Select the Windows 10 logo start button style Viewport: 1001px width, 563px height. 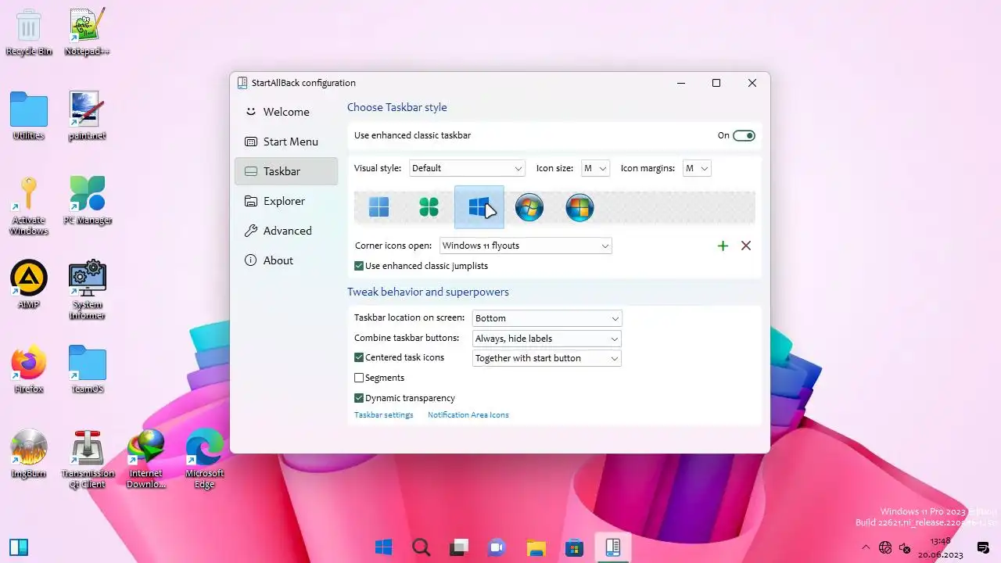click(479, 207)
